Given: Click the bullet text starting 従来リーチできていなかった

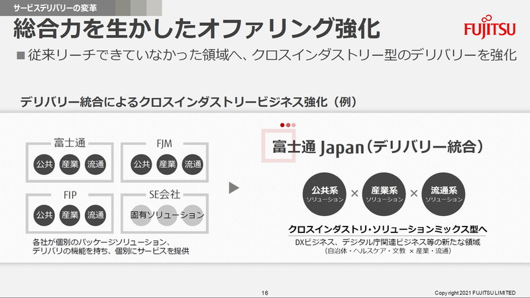Looking at the screenshot, I should [x=272, y=55].
